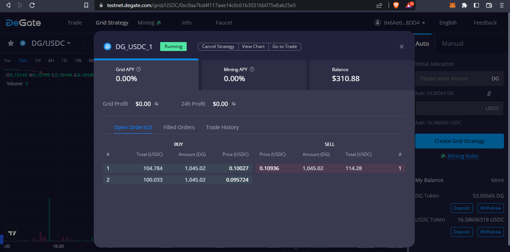
Task: Click the swap allocation arrows icon
Action: pyautogui.click(x=489, y=93)
